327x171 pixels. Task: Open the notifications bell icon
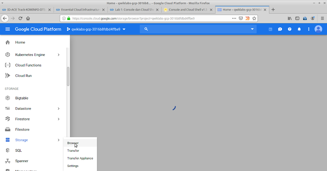(x=299, y=29)
